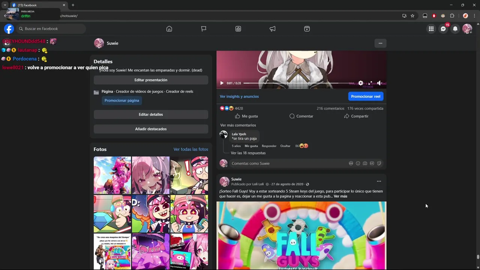This screenshot has height=270, width=480.
Task: Open Messenger with 15 notifications
Action: point(443,29)
